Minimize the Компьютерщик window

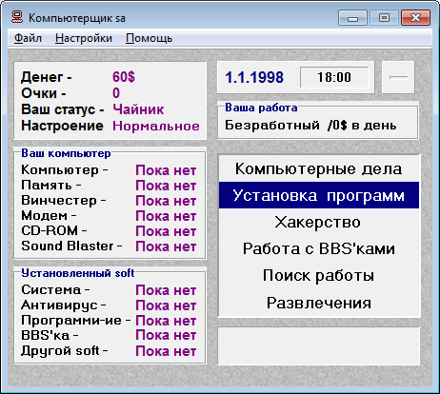click(352, 18)
